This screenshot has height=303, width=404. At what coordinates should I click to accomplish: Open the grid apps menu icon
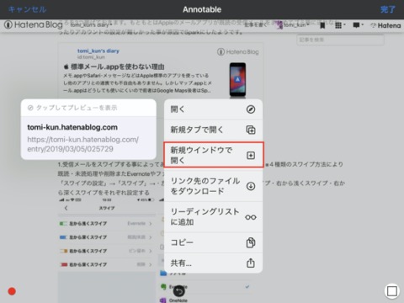[x=340, y=25]
